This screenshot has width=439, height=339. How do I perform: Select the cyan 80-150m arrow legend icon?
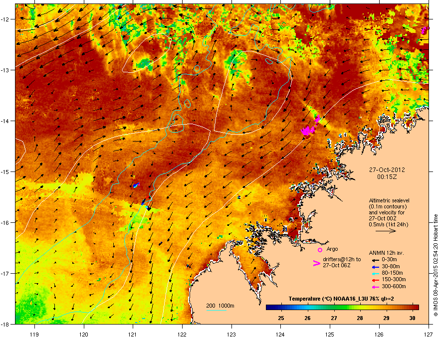pyautogui.click(x=375, y=273)
